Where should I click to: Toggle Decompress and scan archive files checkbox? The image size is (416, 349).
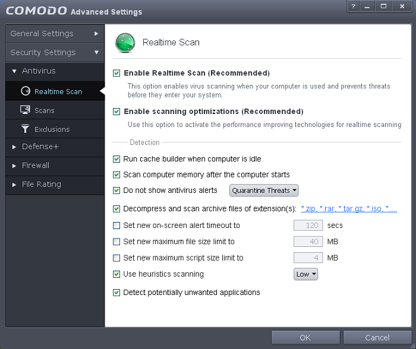coord(116,209)
